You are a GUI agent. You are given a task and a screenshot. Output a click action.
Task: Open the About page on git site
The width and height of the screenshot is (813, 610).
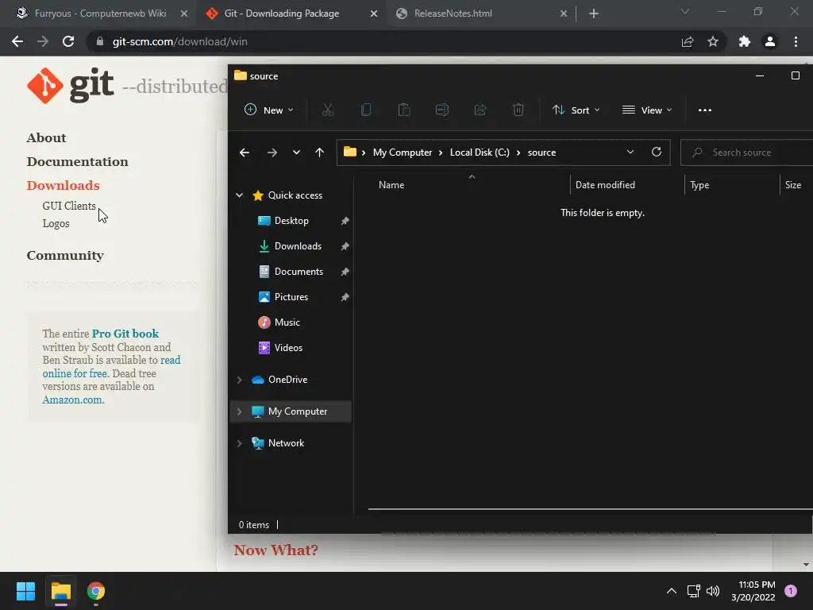(x=47, y=138)
